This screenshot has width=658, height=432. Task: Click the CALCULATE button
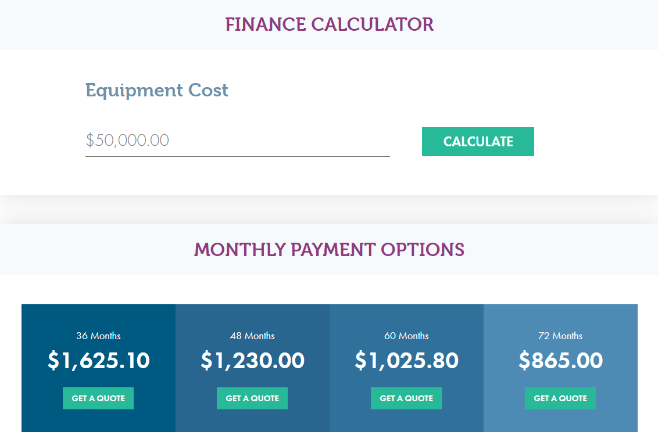tap(478, 141)
